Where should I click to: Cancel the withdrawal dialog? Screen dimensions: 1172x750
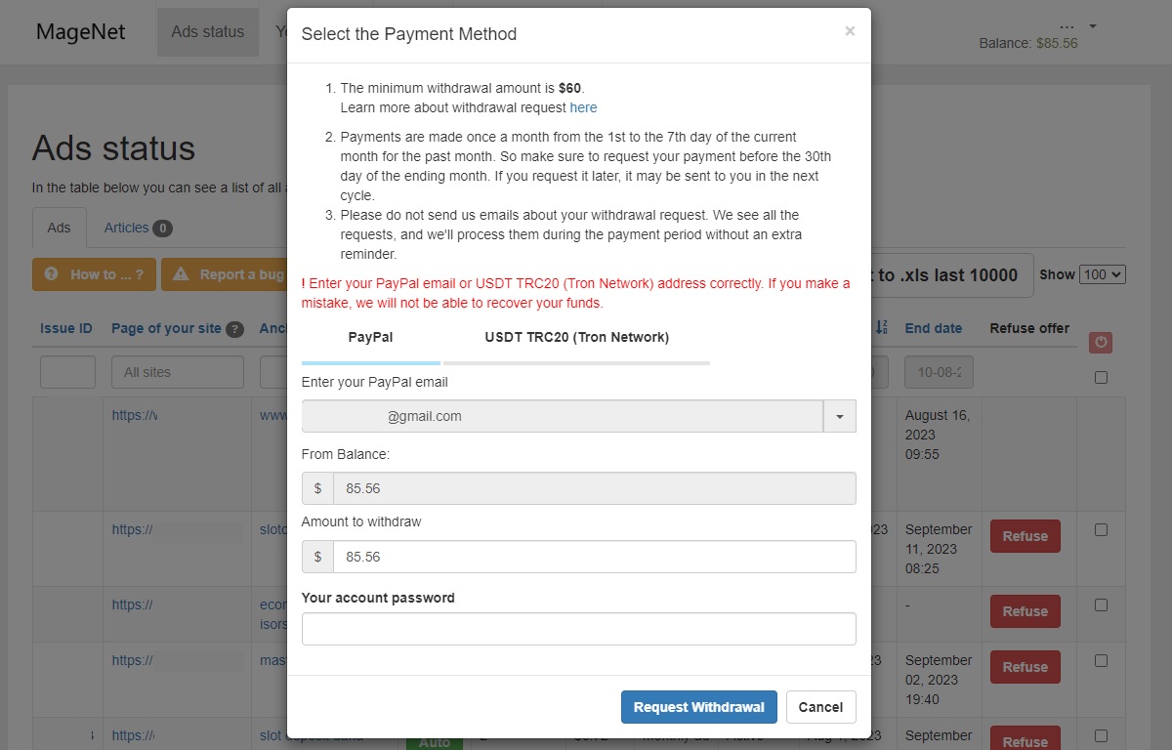pyautogui.click(x=820, y=707)
